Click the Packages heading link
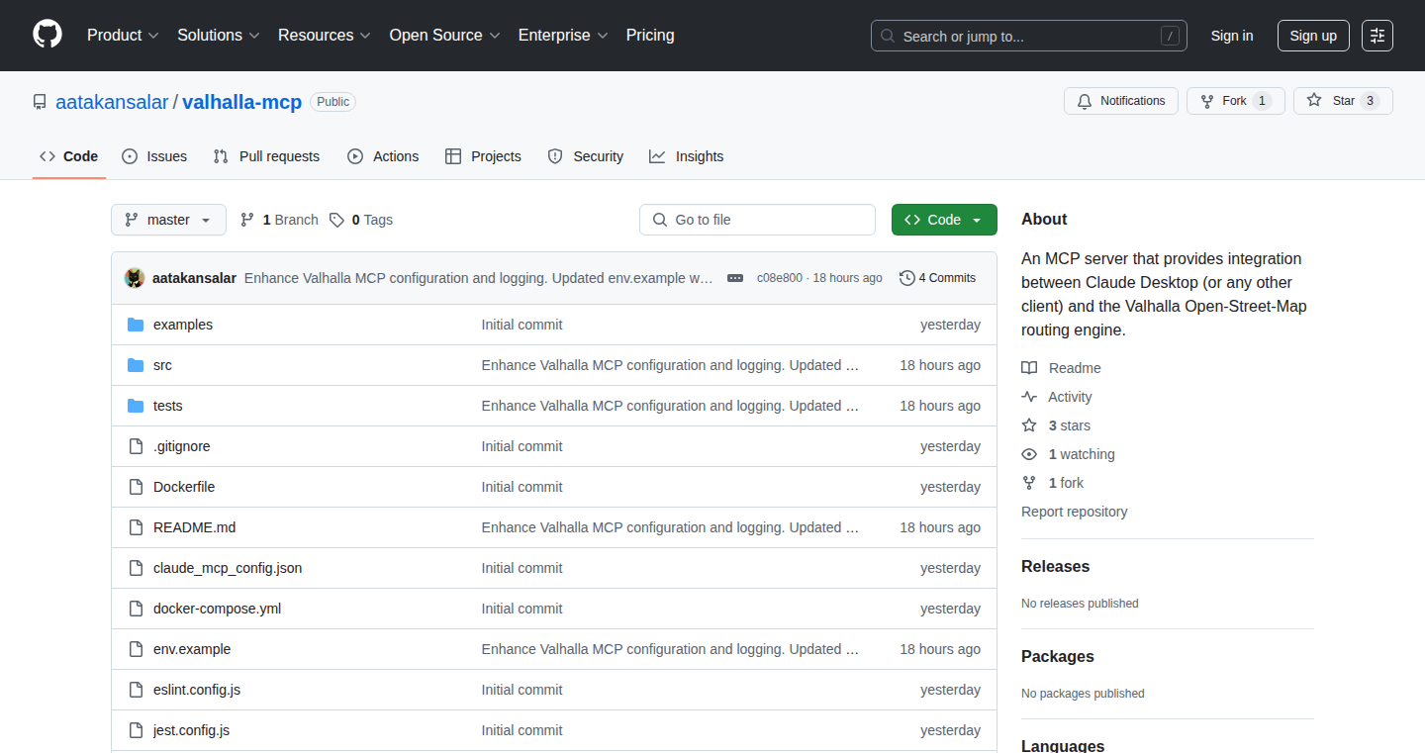 pyautogui.click(x=1058, y=657)
